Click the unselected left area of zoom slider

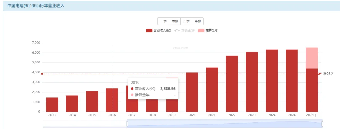pos(85,124)
